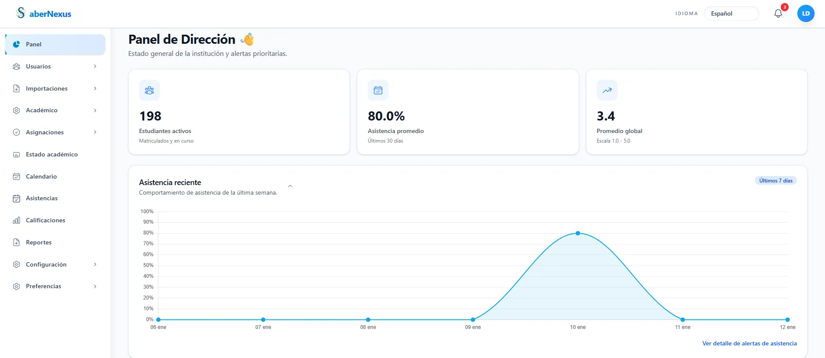Open the Estudiantes activos card
This screenshot has height=358, width=825.
(x=239, y=112)
